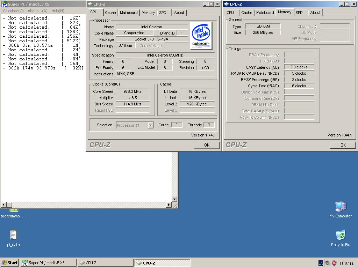Click the right CPU-Z window title icon

(x=227, y=4)
